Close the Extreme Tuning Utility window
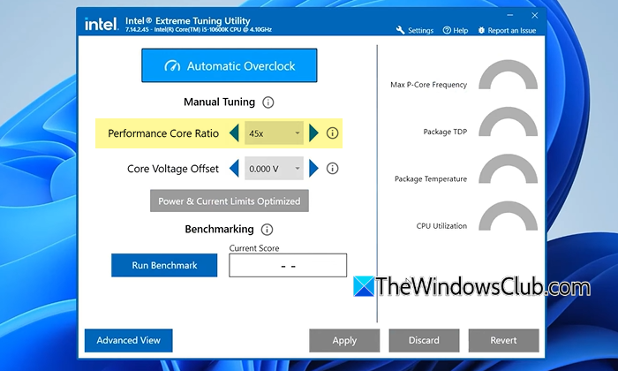Screen dimensions: 618x371 534,15
